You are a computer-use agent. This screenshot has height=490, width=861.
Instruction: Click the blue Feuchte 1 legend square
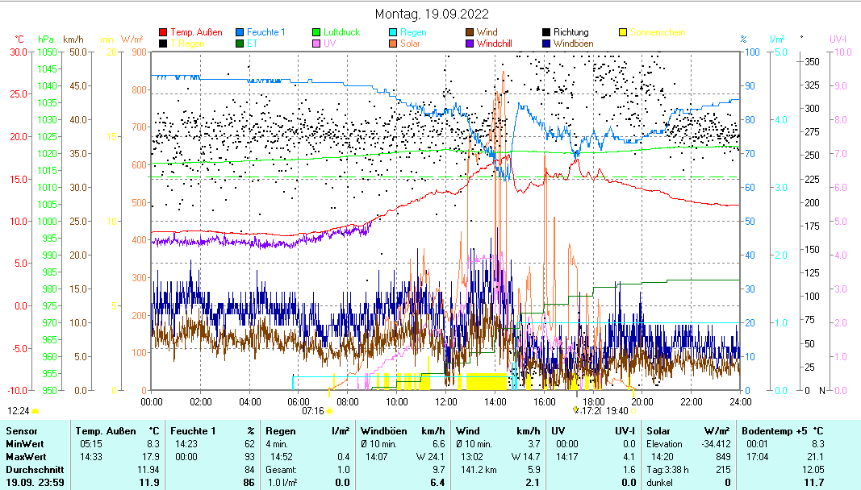pyautogui.click(x=240, y=32)
